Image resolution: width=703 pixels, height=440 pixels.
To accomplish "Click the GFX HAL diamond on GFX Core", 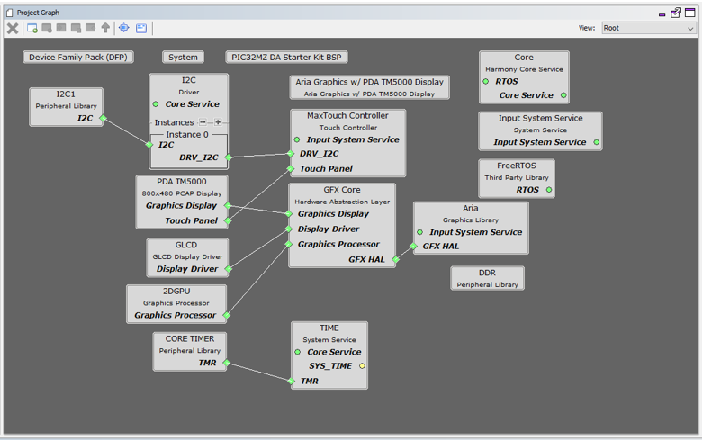I will click(395, 259).
